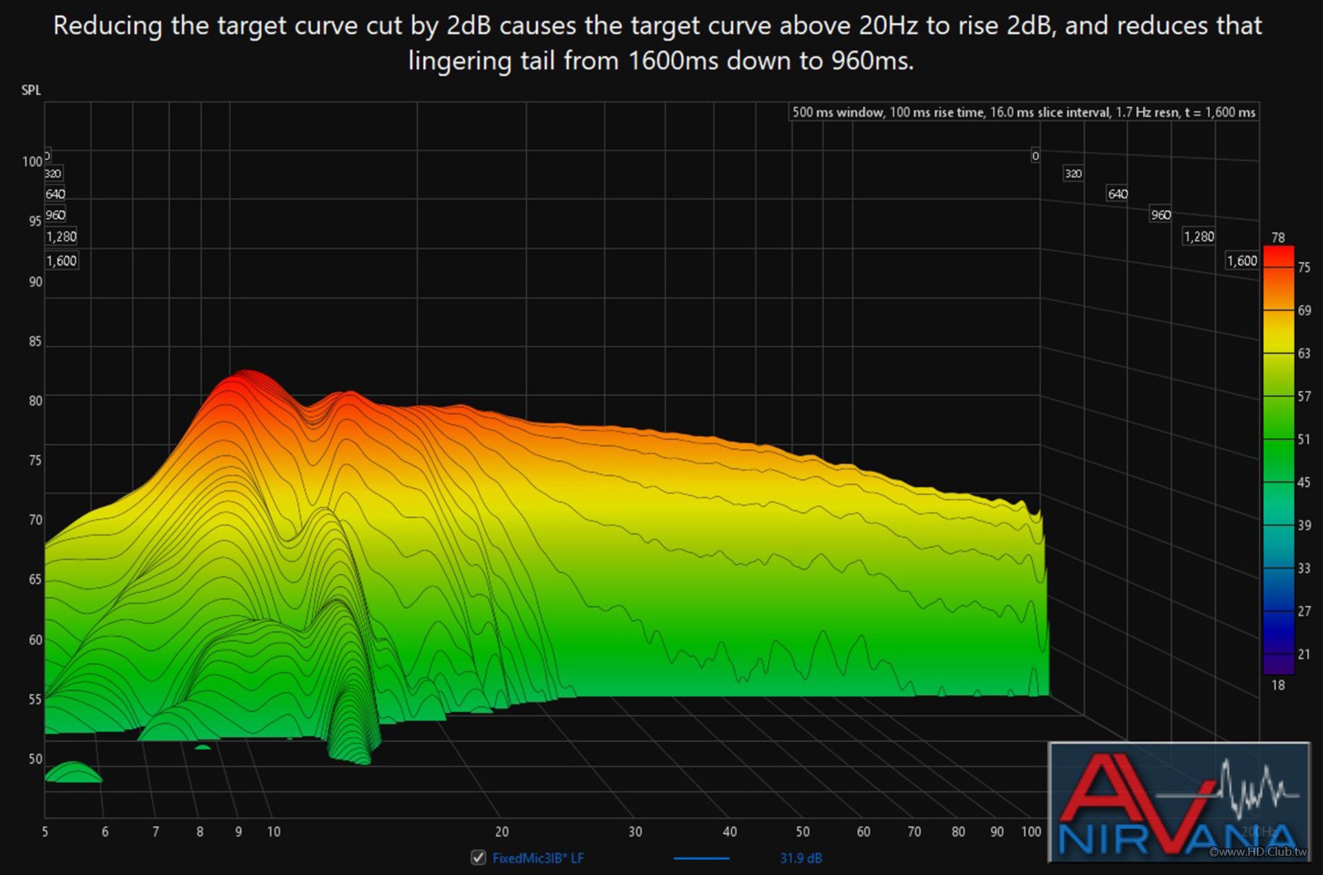Click the 1,280 time label on right axis
Image resolution: width=1323 pixels, height=875 pixels.
[1198, 237]
